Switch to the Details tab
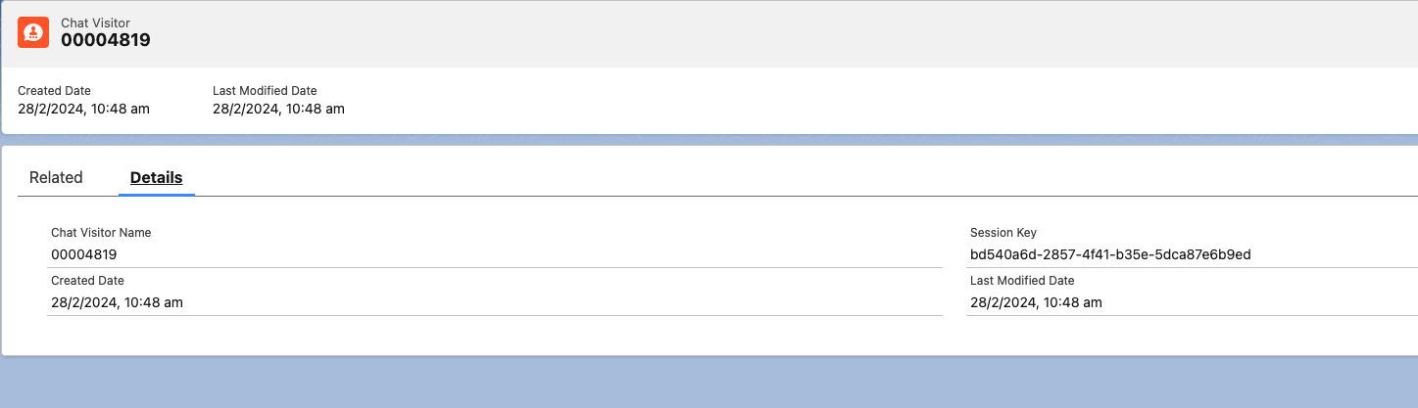The image size is (1418, 408). pos(157,177)
